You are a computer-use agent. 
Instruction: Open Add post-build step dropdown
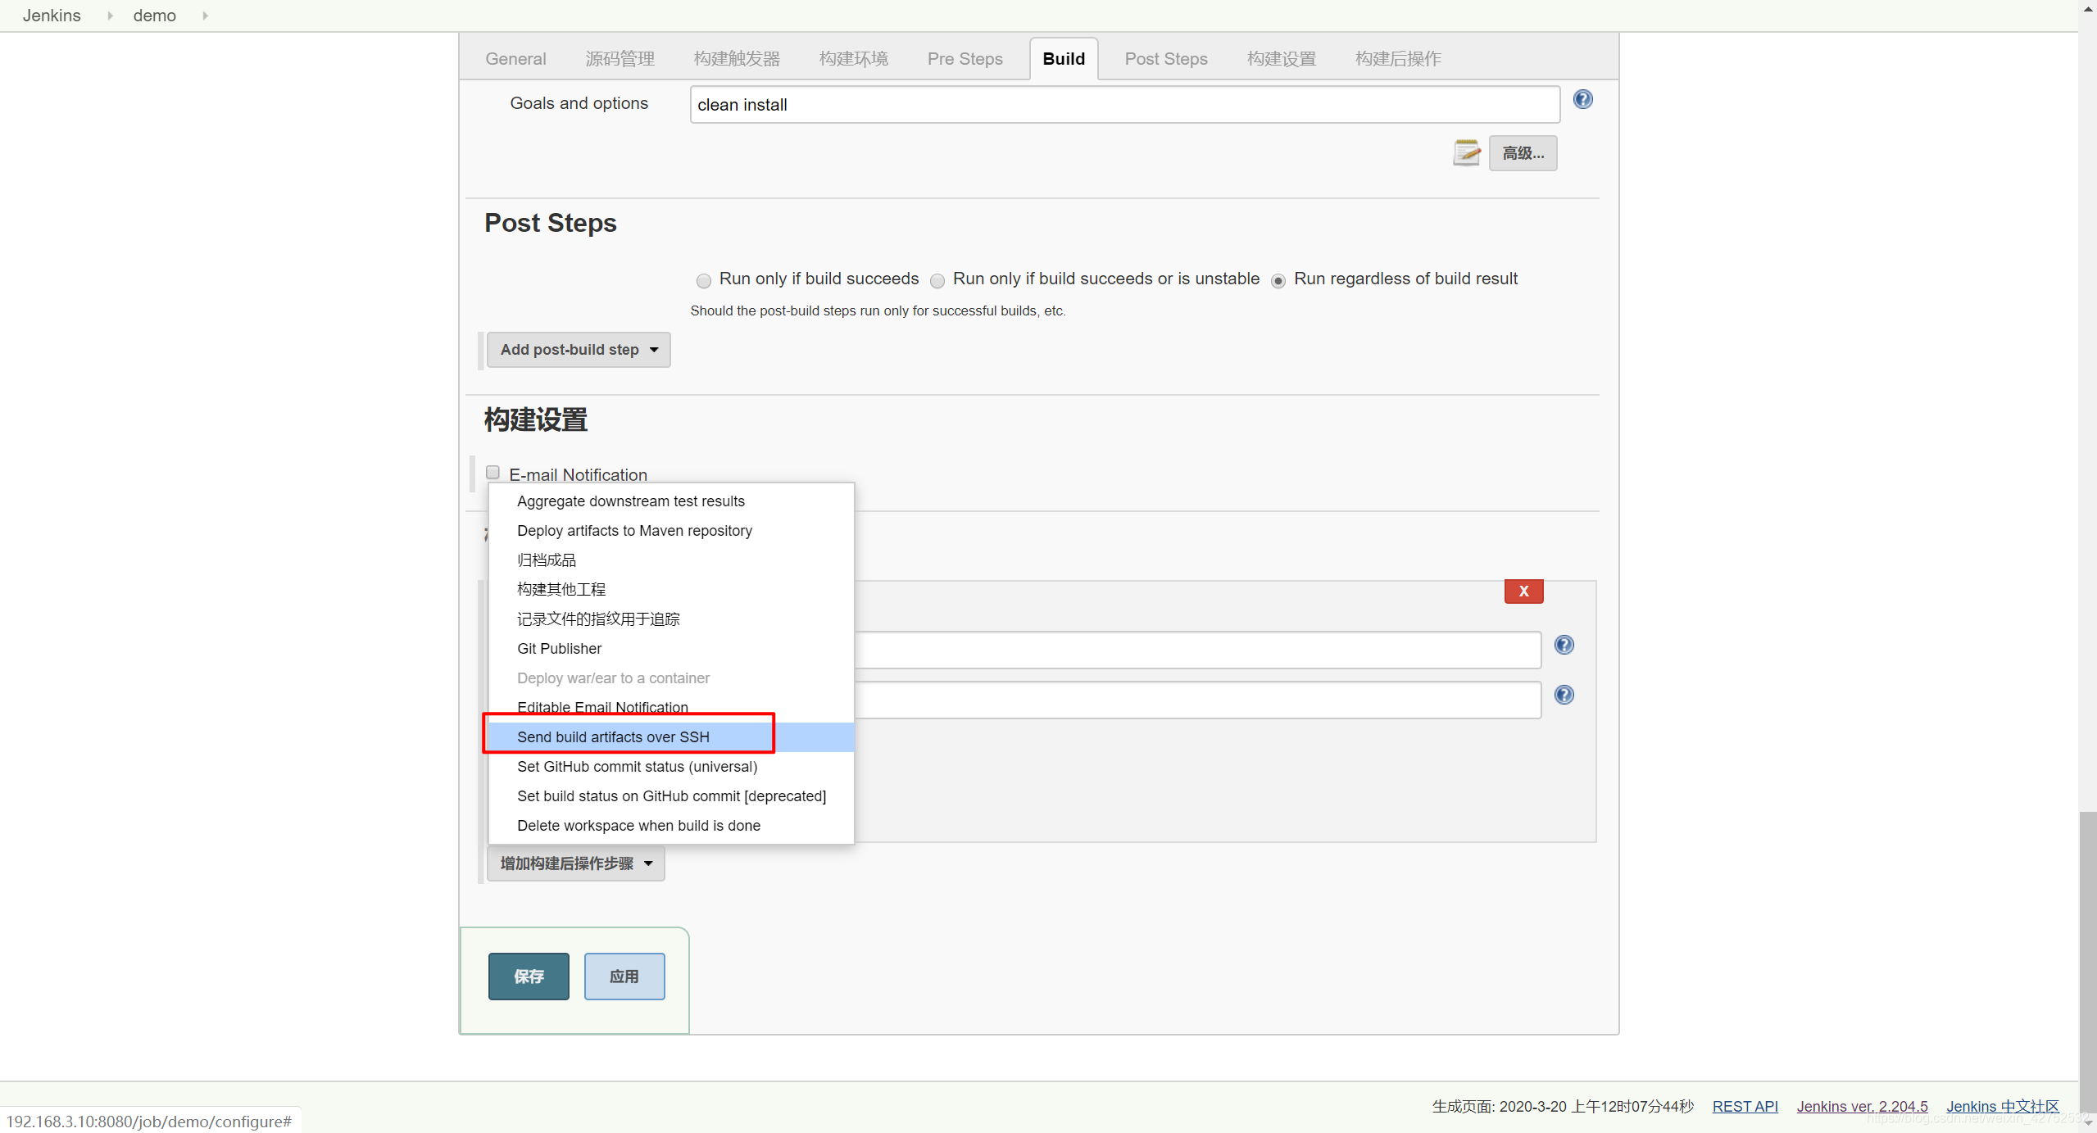(579, 350)
